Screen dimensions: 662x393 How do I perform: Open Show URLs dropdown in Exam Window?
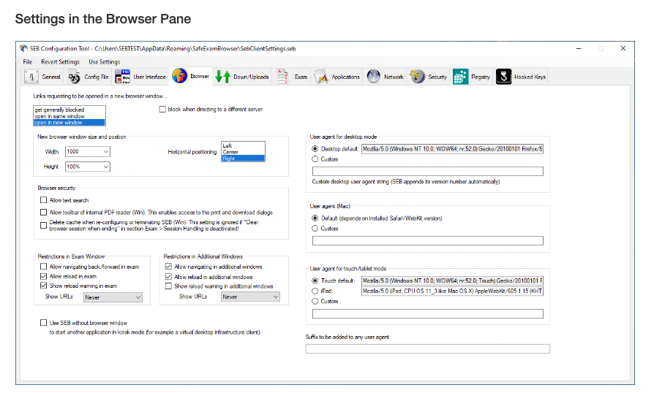coord(113,297)
